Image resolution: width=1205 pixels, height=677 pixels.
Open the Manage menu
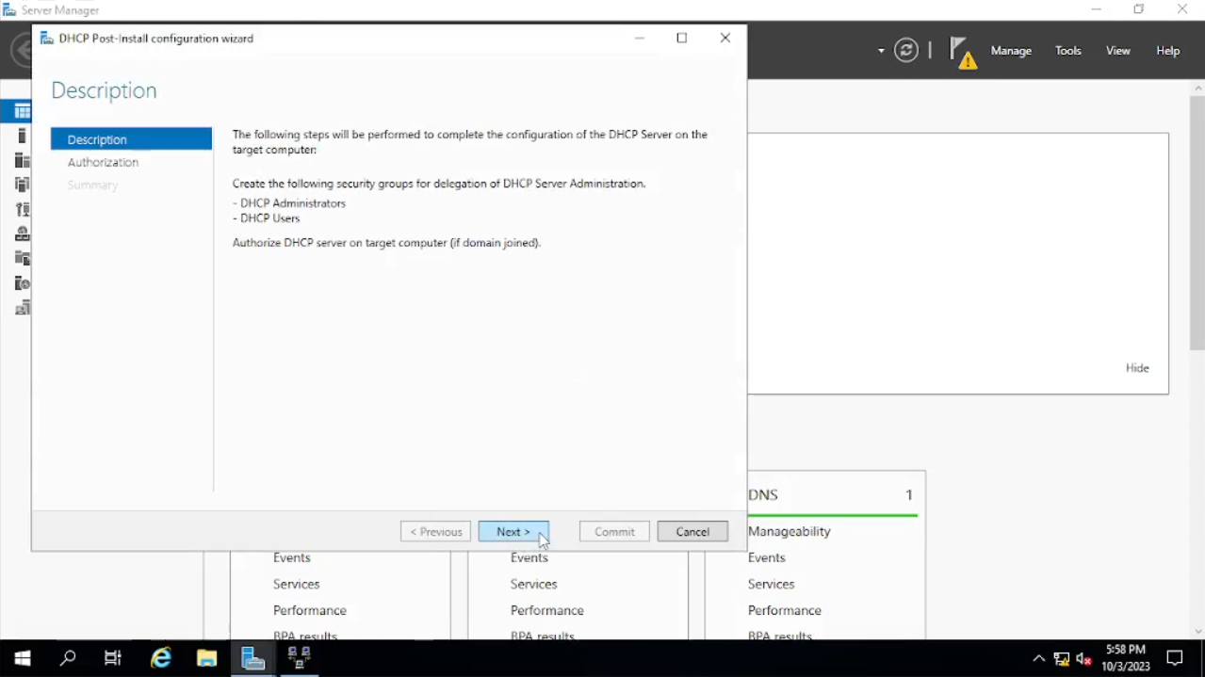[1011, 51]
